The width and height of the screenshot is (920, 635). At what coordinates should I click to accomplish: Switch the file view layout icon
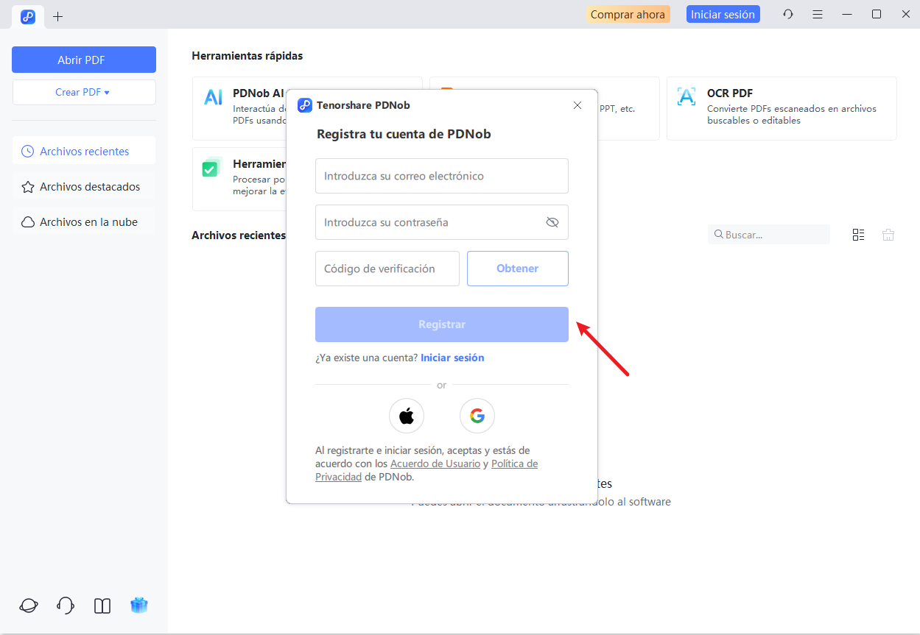click(x=858, y=234)
